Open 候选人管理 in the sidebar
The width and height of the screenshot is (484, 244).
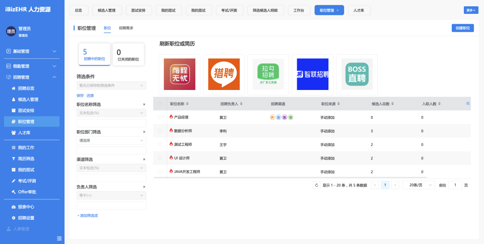[28, 99]
